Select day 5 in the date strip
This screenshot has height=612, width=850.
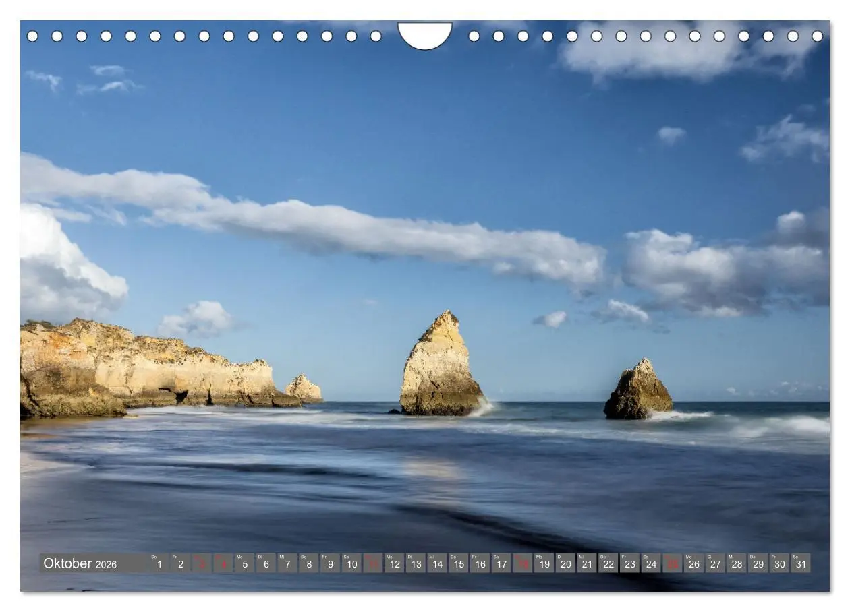tap(244, 563)
